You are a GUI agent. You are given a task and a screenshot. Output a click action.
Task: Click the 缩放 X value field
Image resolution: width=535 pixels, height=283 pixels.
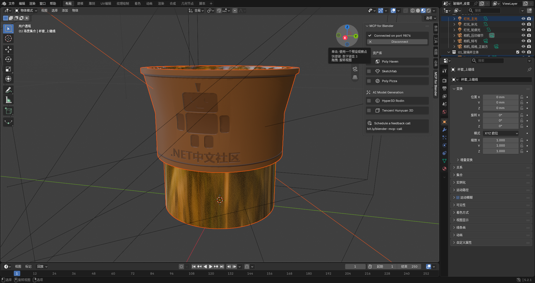(x=501, y=140)
